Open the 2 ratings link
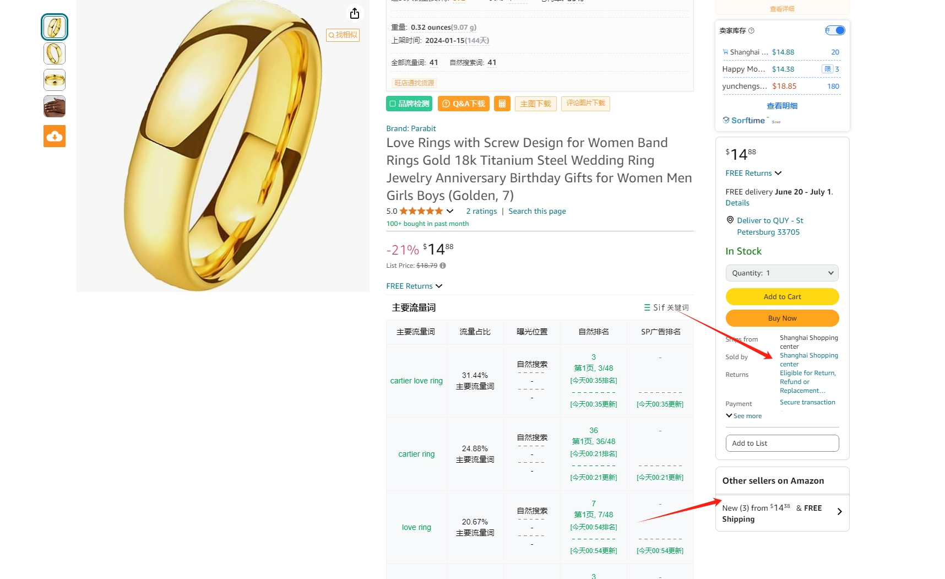 click(x=481, y=211)
